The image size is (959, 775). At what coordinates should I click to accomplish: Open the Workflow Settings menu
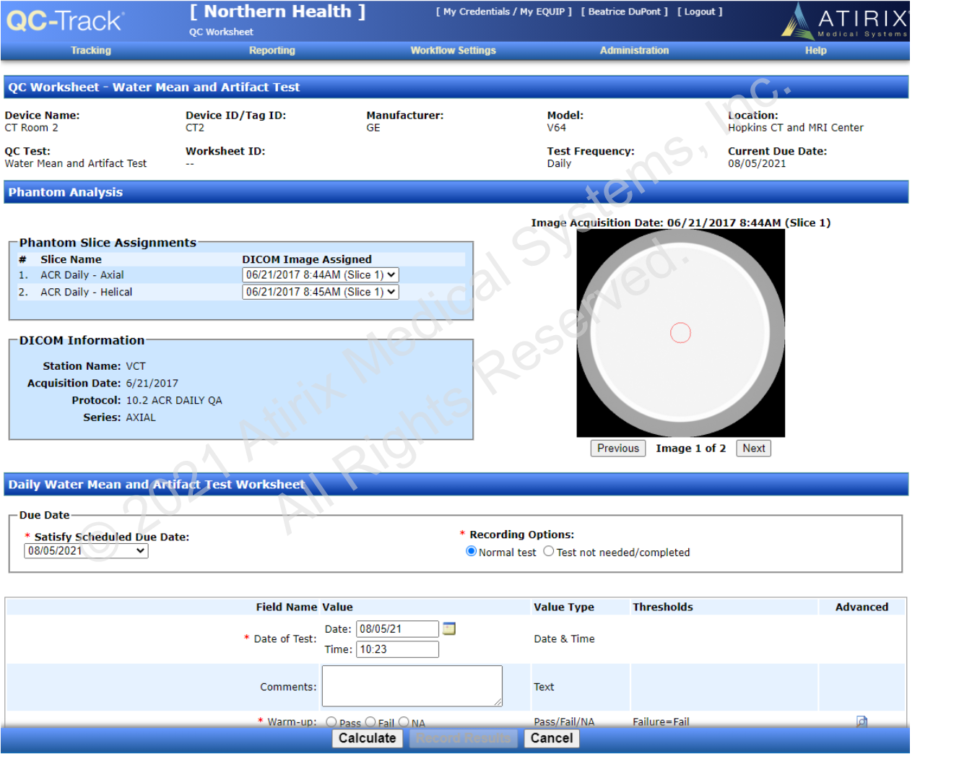tap(453, 51)
